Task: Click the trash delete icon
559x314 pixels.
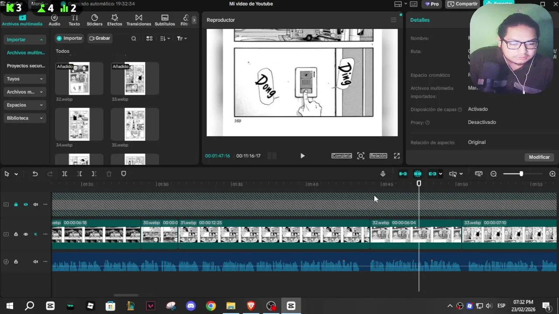Action: point(109,174)
